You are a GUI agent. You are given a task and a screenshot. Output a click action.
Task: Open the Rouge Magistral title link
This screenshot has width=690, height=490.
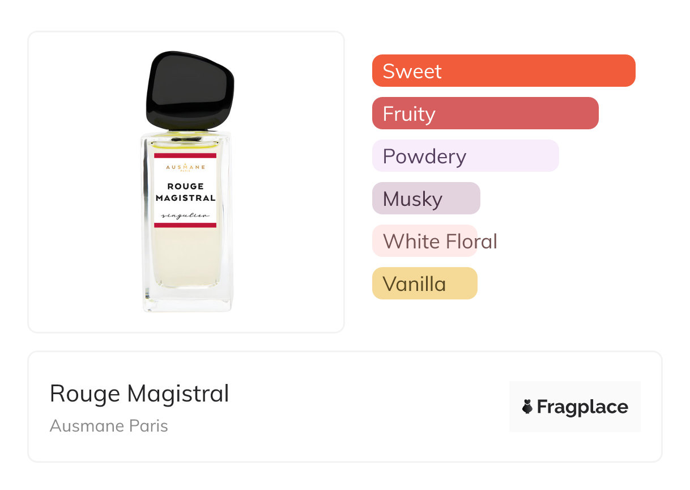[x=139, y=394]
